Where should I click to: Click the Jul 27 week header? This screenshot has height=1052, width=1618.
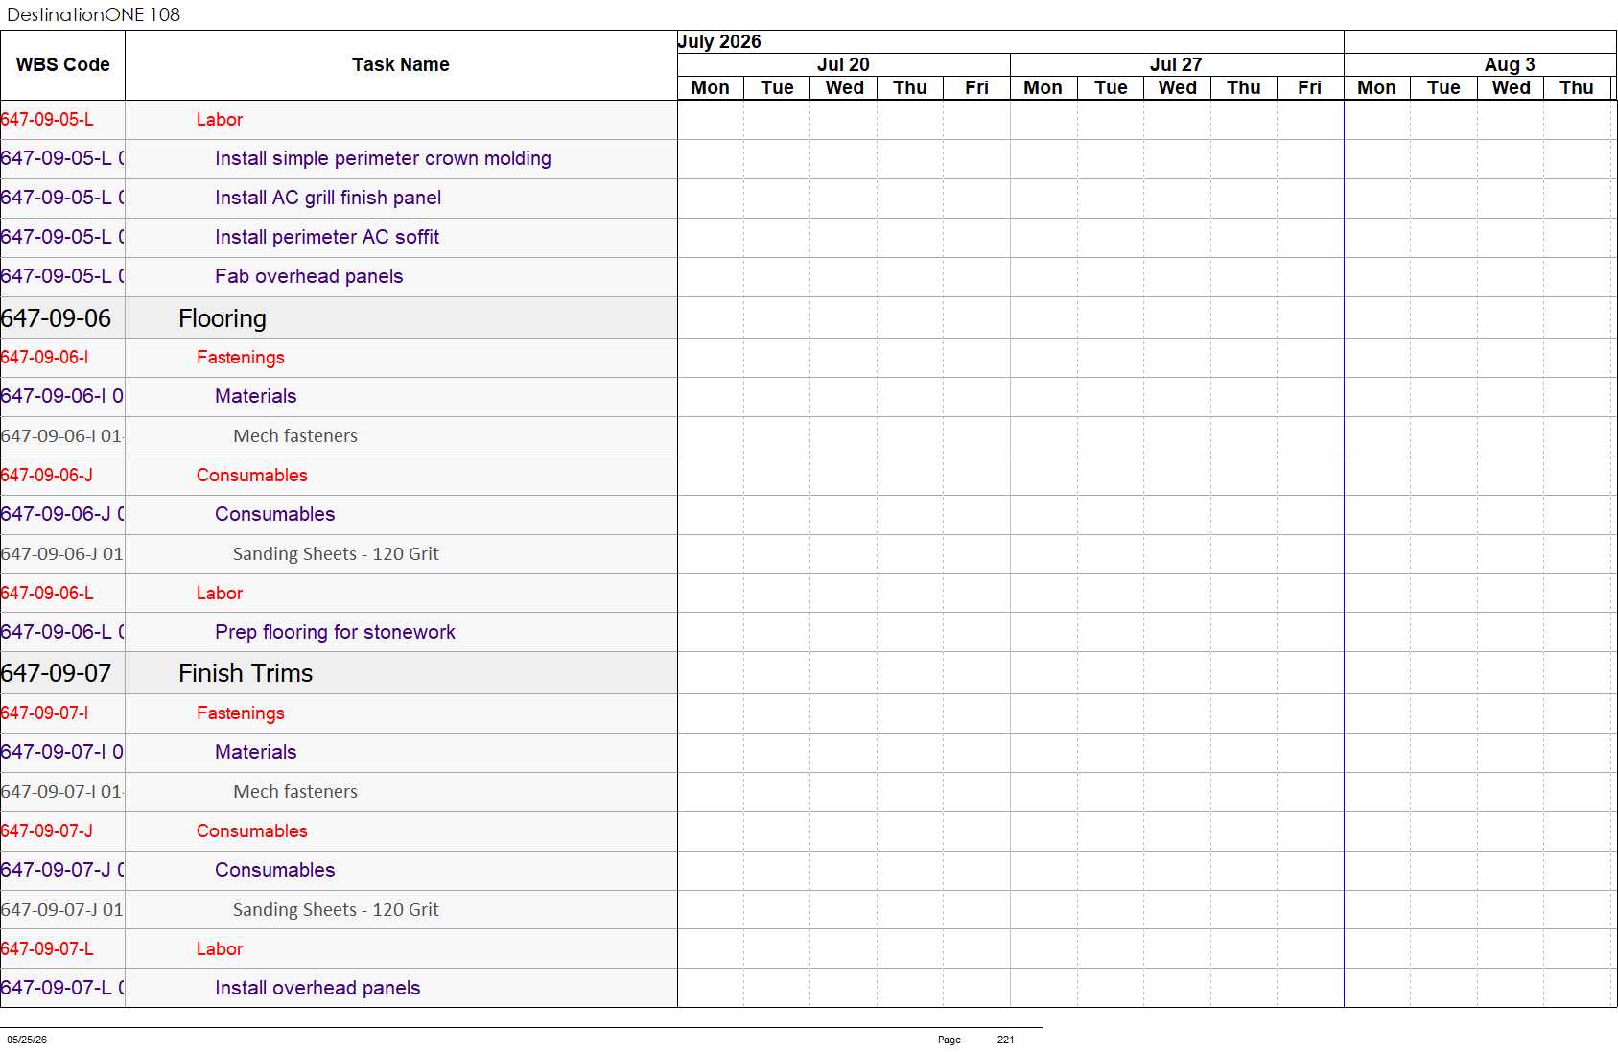point(1176,64)
